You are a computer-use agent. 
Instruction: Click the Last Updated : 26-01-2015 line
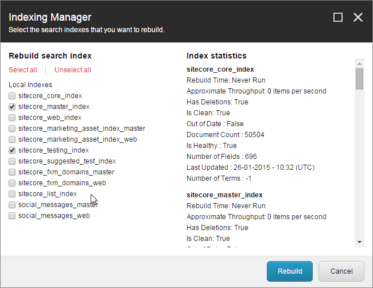251,168
